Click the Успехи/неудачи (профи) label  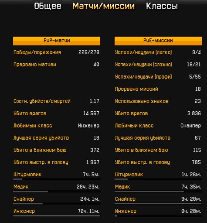(143, 77)
